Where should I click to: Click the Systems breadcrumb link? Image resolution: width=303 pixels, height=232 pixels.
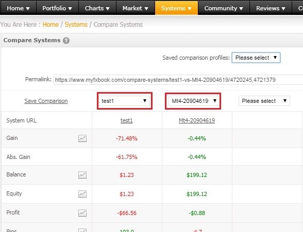(76, 25)
